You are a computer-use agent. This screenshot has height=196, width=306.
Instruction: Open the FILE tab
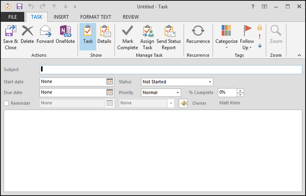pyautogui.click(x=13, y=17)
